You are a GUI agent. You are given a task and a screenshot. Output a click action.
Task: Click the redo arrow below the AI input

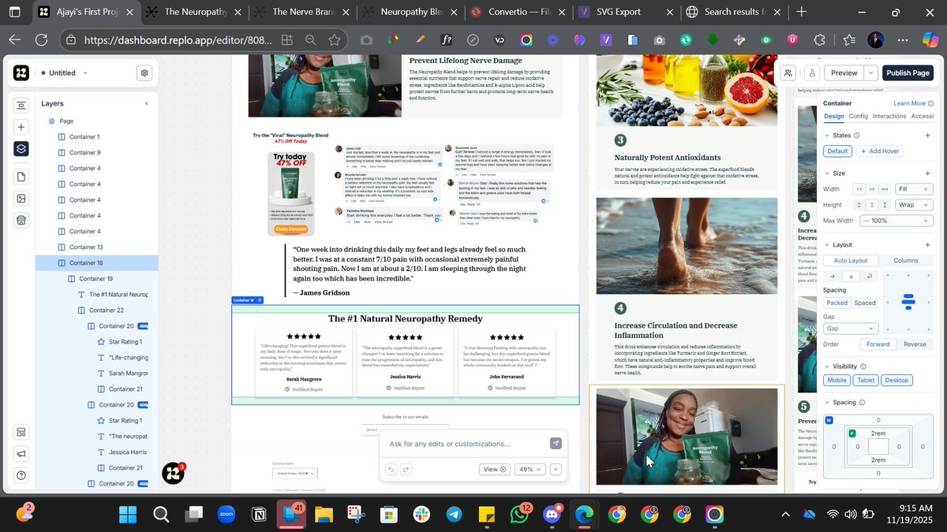(406, 469)
